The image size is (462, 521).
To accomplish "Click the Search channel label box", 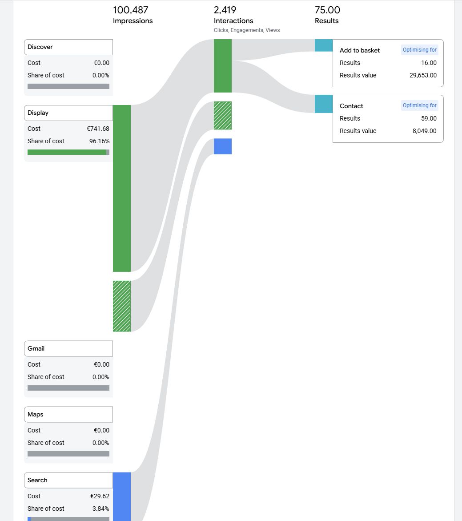I will click(68, 481).
